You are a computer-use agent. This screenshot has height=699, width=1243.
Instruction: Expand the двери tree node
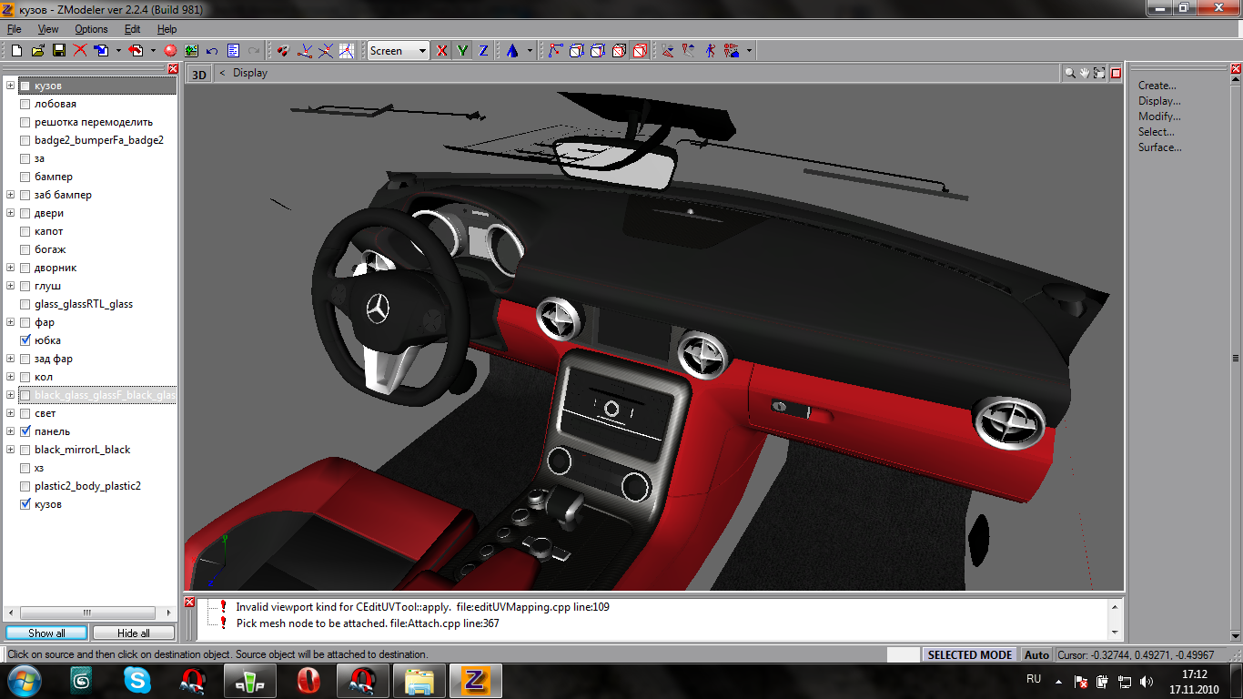pyautogui.click(x=11, y=213)
